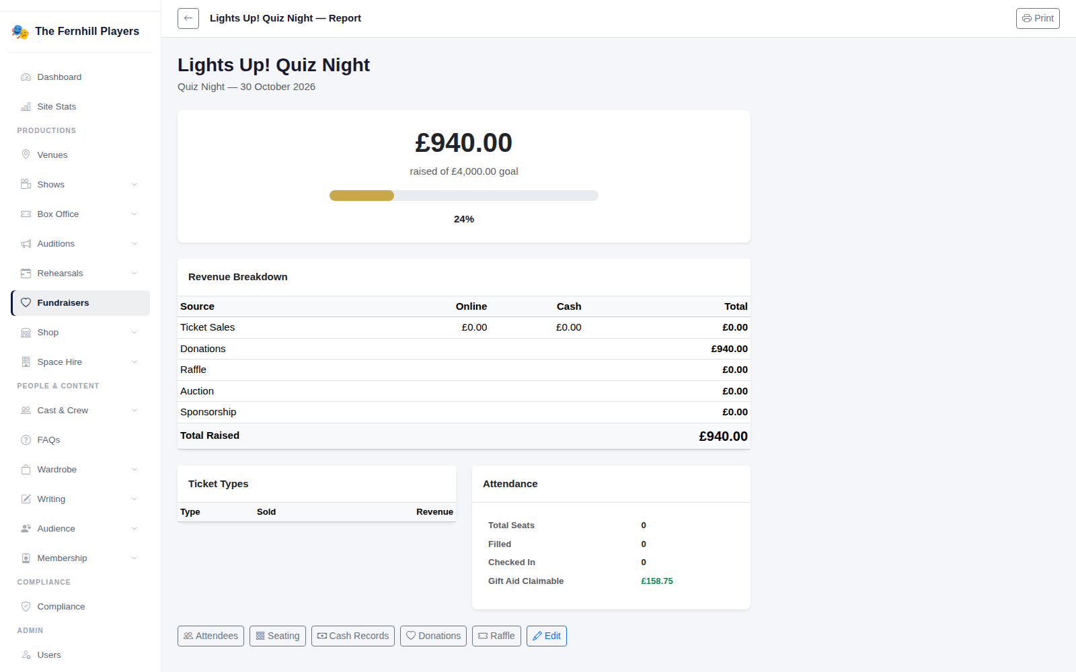Open the Membership menu label
The image size is (1076, 672).
click(63, 558)
